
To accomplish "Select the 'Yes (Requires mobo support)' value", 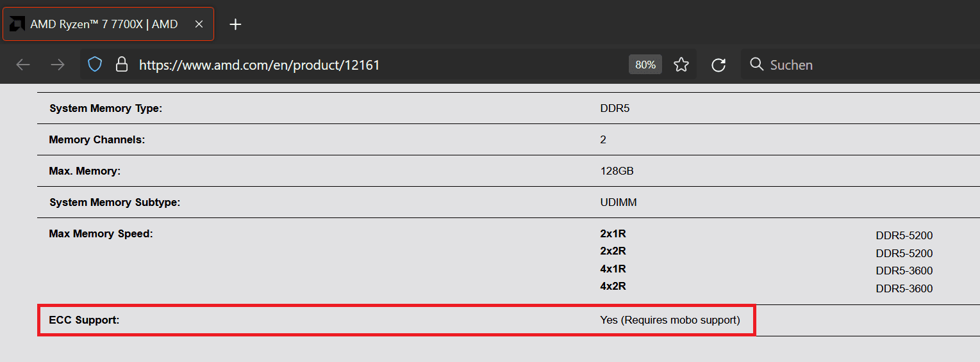I will point(670,320).
